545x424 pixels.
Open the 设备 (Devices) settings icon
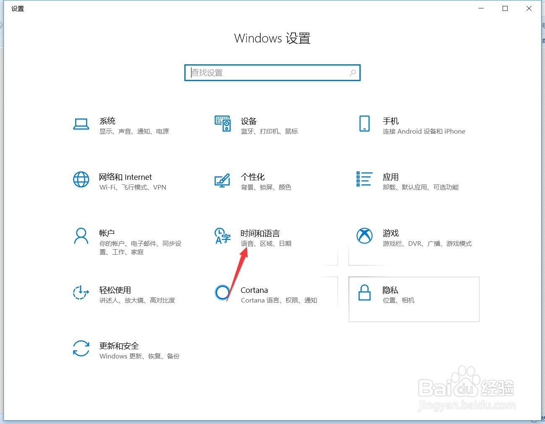click(x=223, y=124)
